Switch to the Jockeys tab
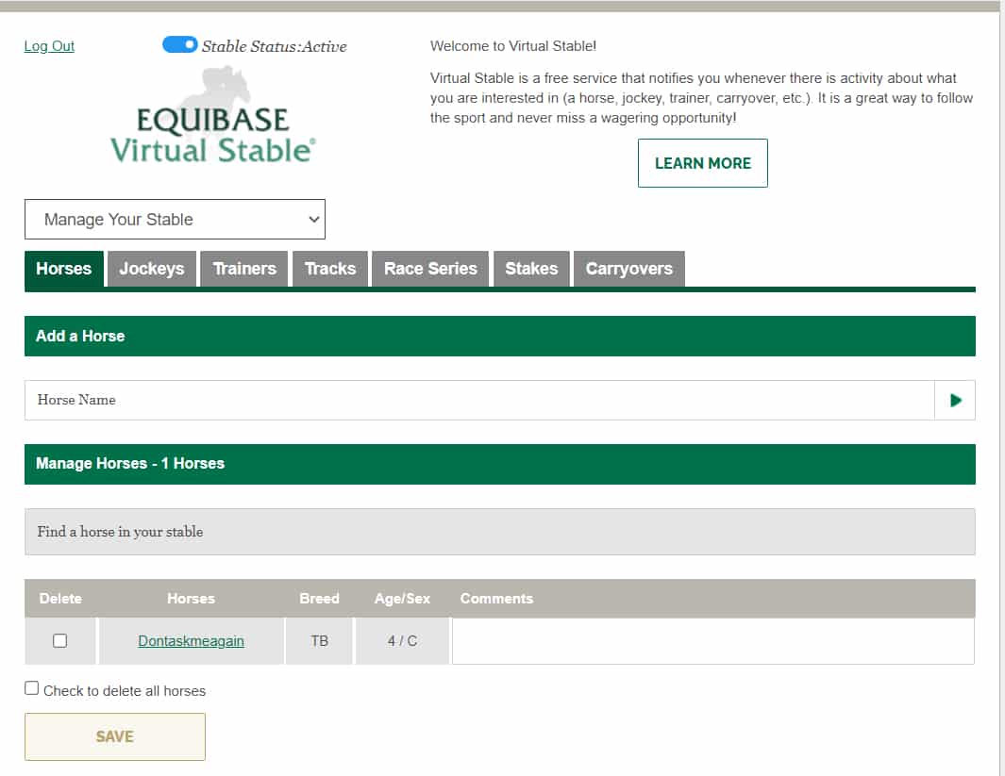Viewport: 1005px width, 776px height. click(151, 269)
